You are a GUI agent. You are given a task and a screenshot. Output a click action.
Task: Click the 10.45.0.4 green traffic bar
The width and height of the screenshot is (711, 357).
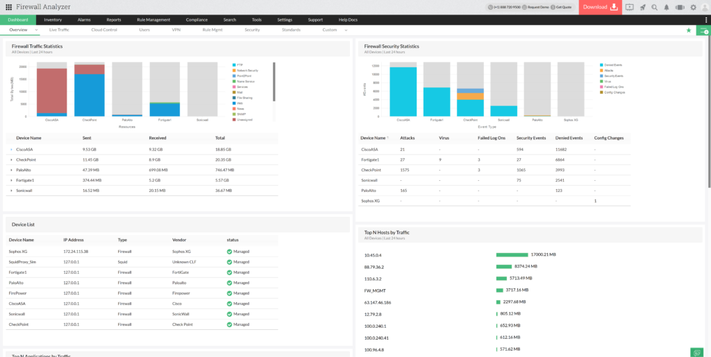(512, 254)
